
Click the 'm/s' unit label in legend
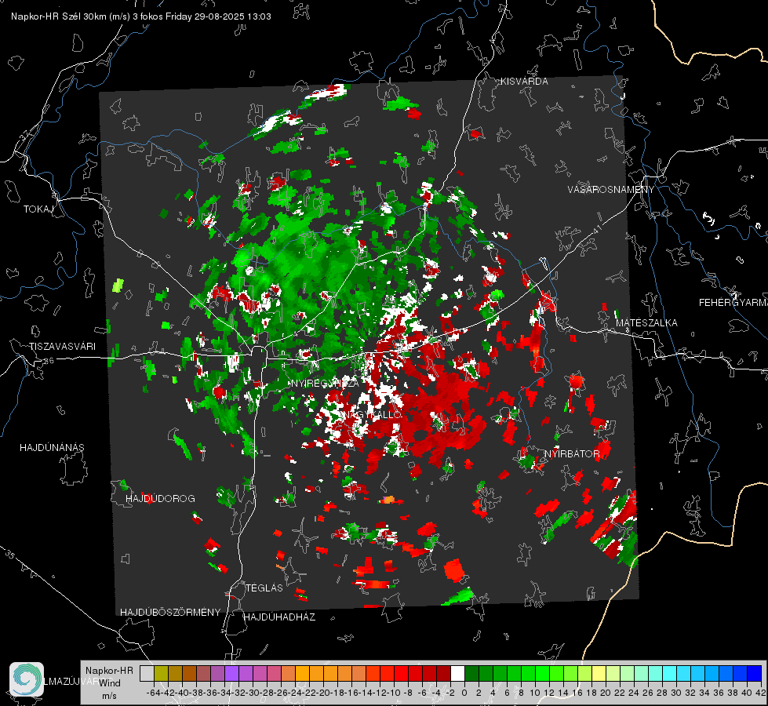click(x=109, y=696)
